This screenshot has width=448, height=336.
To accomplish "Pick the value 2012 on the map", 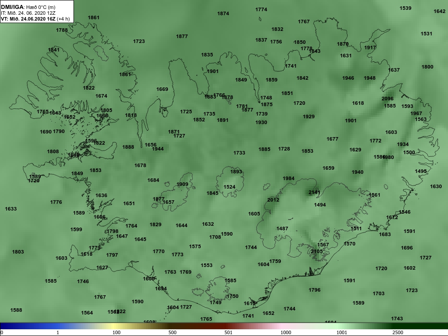I will point(273,200).
